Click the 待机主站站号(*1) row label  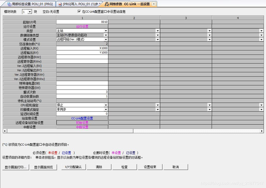tap(29, 101)
